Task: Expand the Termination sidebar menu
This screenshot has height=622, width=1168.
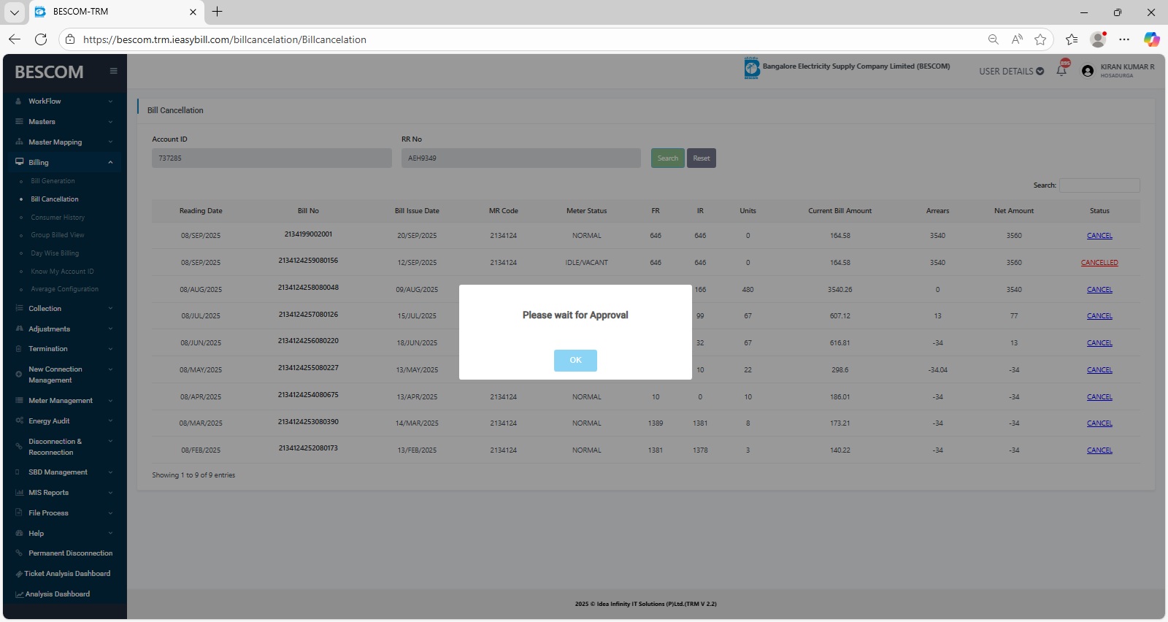Action: coord(64,349)
